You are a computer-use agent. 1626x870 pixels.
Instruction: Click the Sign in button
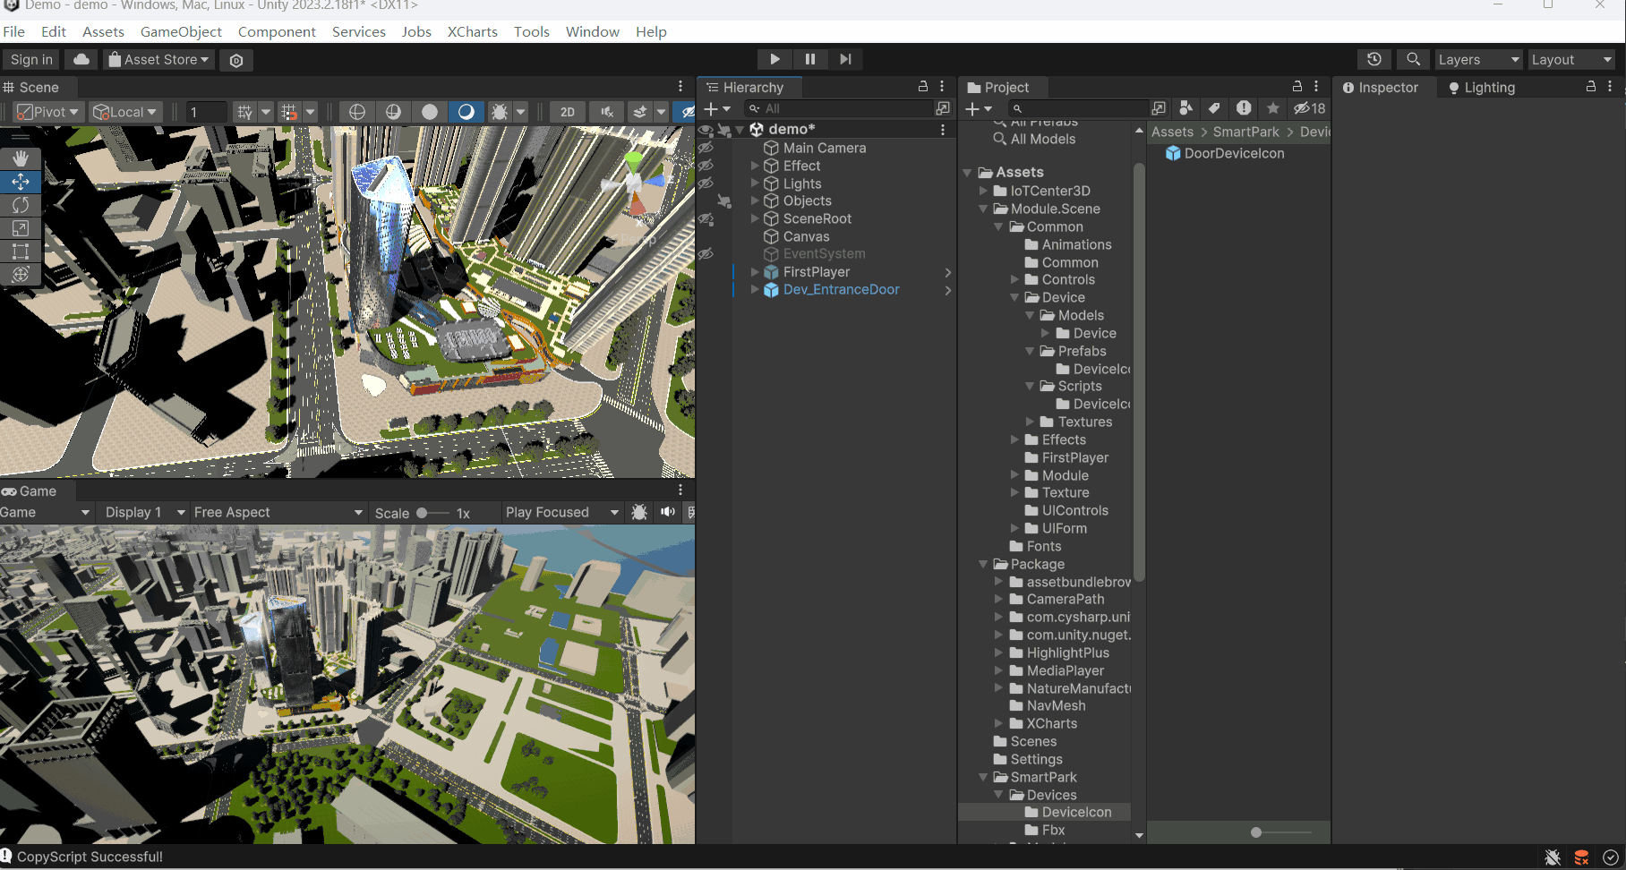tap(31, 60)
